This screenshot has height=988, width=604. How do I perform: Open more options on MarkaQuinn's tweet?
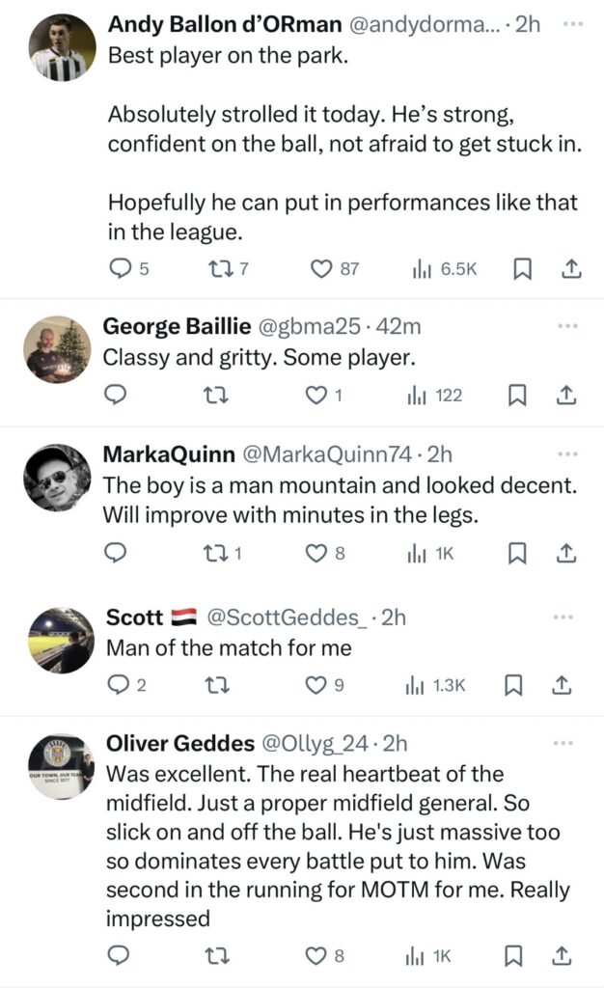567,453
